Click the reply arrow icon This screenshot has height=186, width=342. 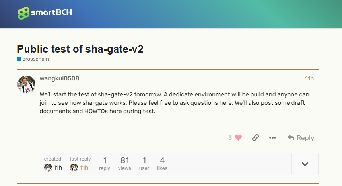coord(291,137)
